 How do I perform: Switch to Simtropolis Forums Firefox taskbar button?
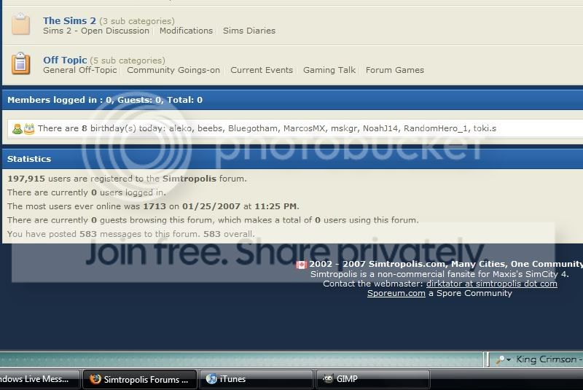tap(139, 379)
